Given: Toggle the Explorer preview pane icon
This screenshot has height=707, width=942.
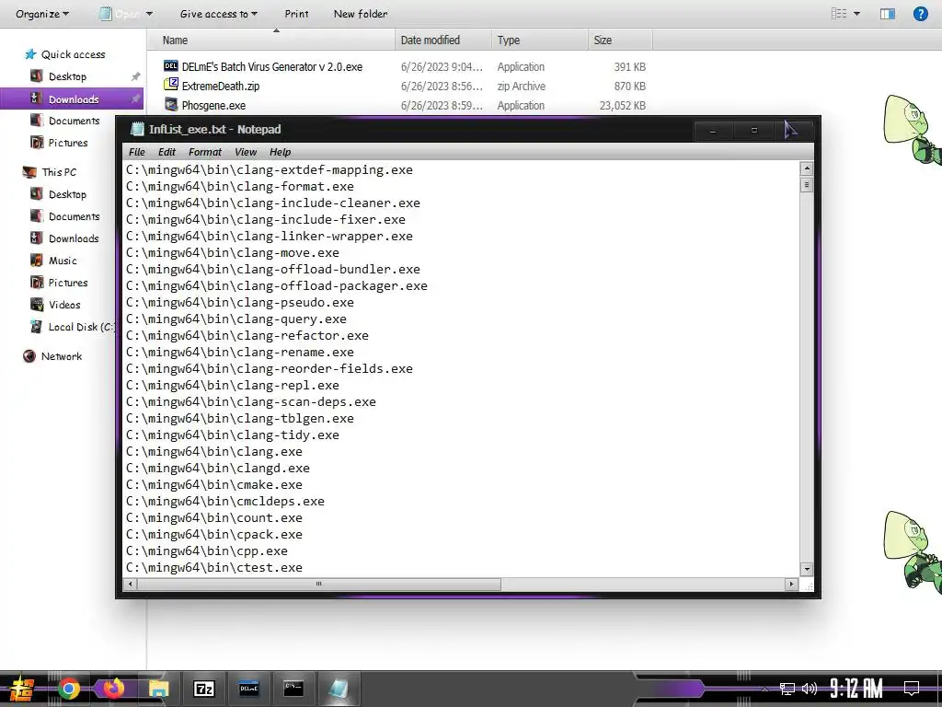Looking at the screenshot, I should (x=888, y=14).
